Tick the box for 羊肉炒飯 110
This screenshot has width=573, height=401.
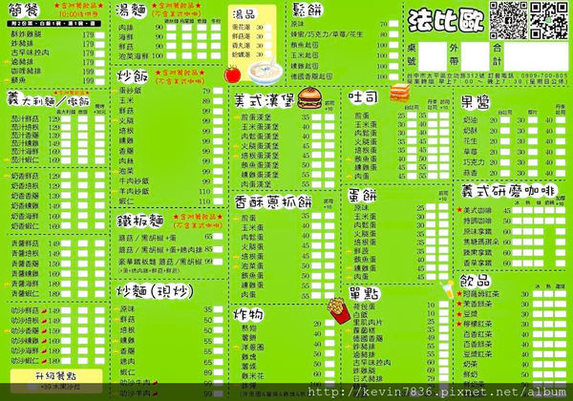(218, 191)
